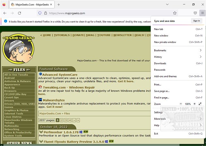Click the Windows logo beside Perfmonbar
This screenshot has width=206, height=146.
[81, 132]
